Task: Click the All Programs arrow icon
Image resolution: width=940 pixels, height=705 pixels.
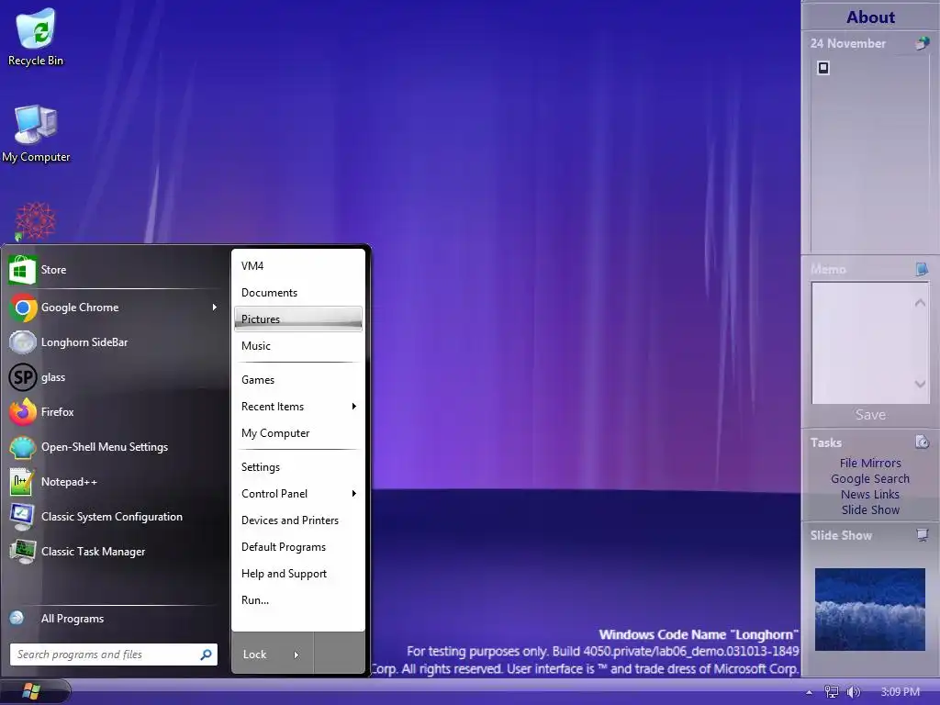Action: coord(17,618)
